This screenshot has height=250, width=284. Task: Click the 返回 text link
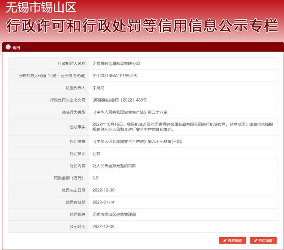16,47
